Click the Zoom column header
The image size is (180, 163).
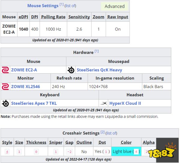(98, 17)
